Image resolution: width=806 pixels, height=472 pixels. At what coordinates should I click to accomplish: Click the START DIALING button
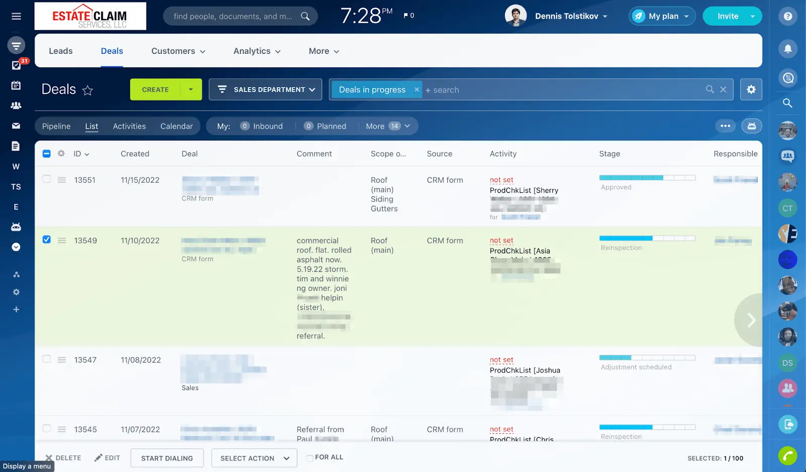point(167,458)
